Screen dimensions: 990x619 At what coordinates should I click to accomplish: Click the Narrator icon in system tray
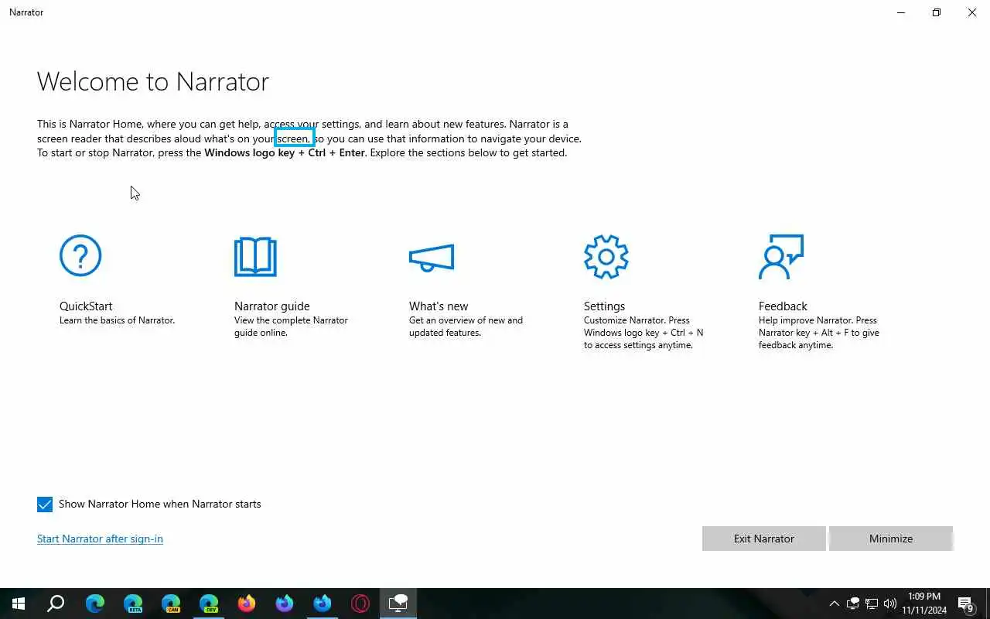pos(853,604)
